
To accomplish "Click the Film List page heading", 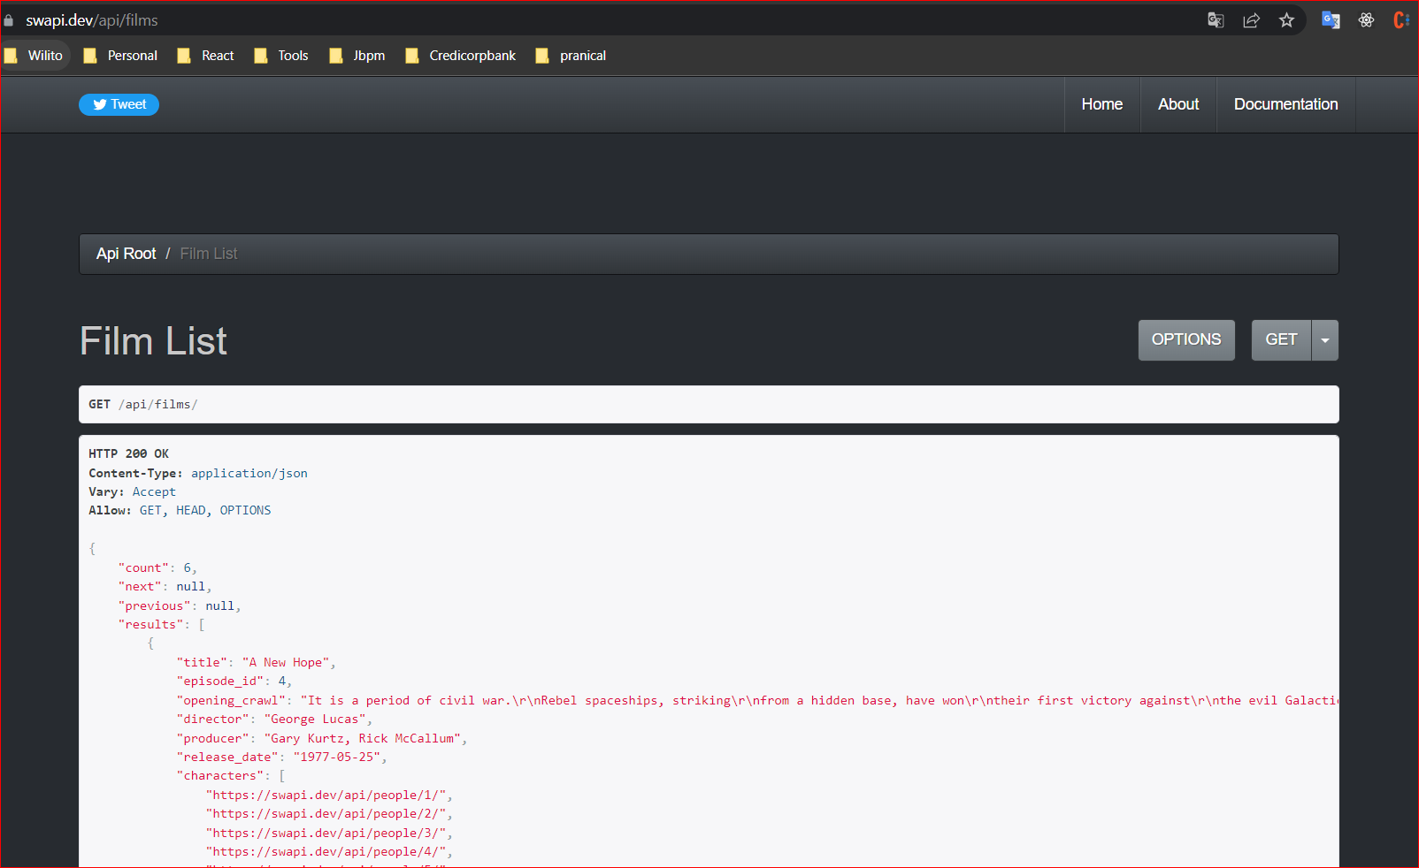I will pos(153,341).
